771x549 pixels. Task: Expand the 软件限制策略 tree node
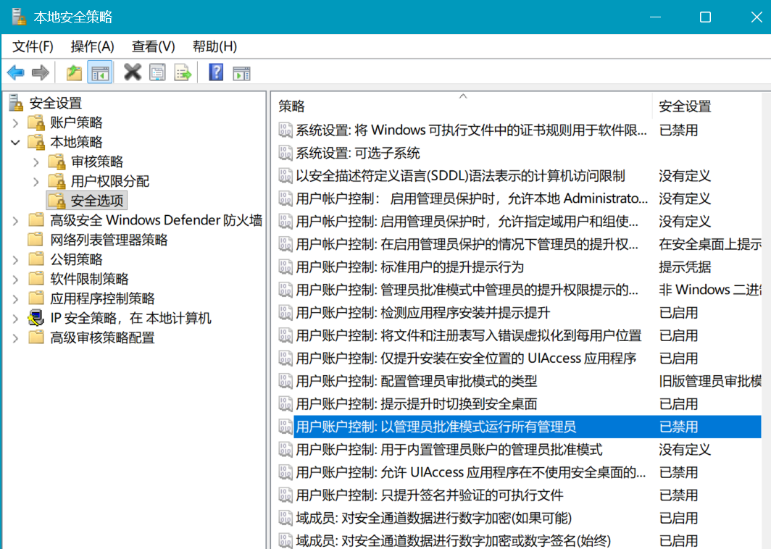click(15, 279)
